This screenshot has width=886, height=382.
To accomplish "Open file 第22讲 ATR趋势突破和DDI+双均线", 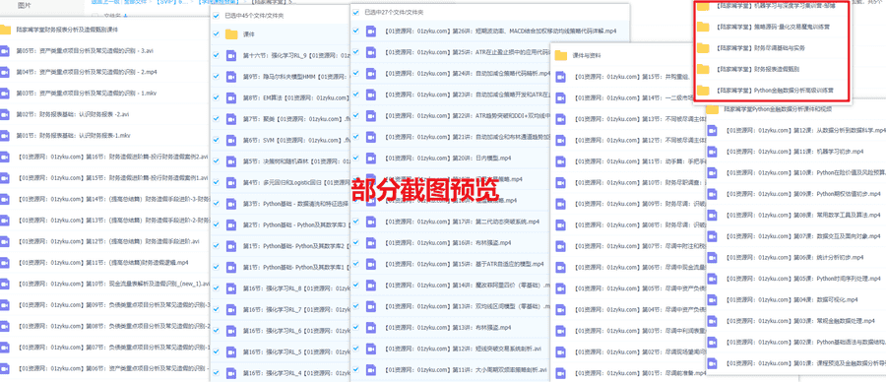I will 467,116.
